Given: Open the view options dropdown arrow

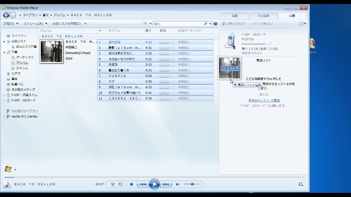Looking at the screenshot, I should click(151, 24).
